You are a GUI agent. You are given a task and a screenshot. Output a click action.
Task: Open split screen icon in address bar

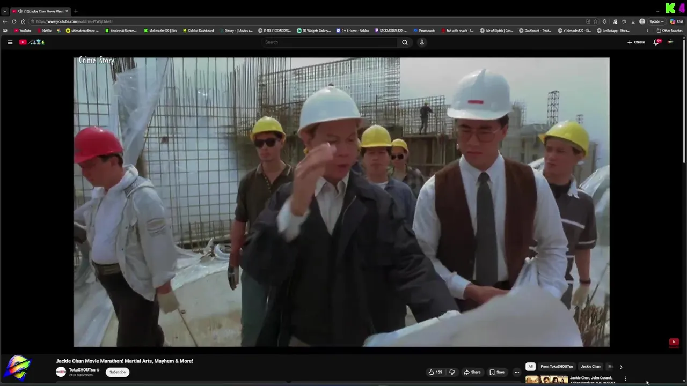[588, 21]
